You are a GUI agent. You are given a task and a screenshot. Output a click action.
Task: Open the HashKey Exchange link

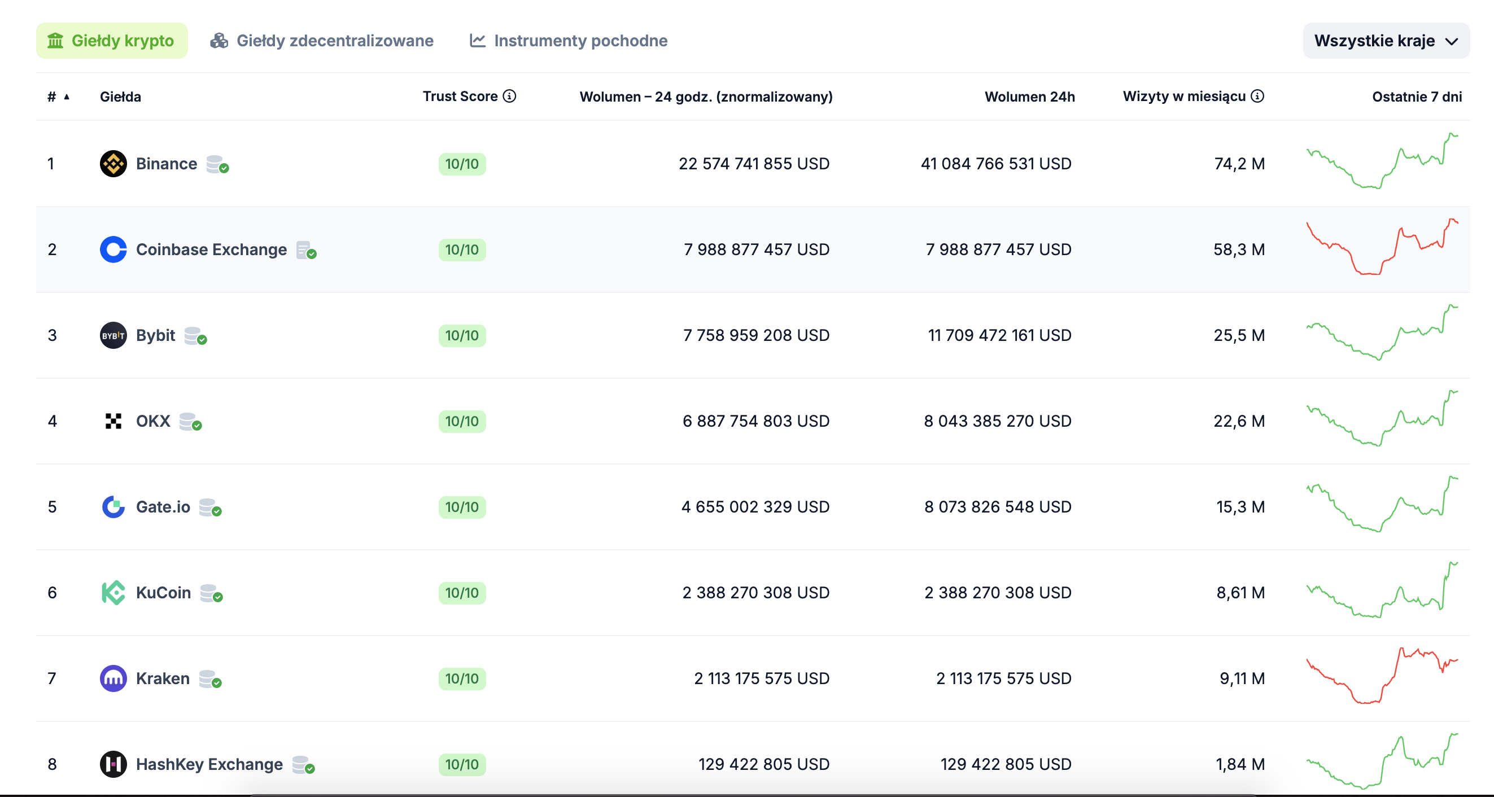pos(209,764)
